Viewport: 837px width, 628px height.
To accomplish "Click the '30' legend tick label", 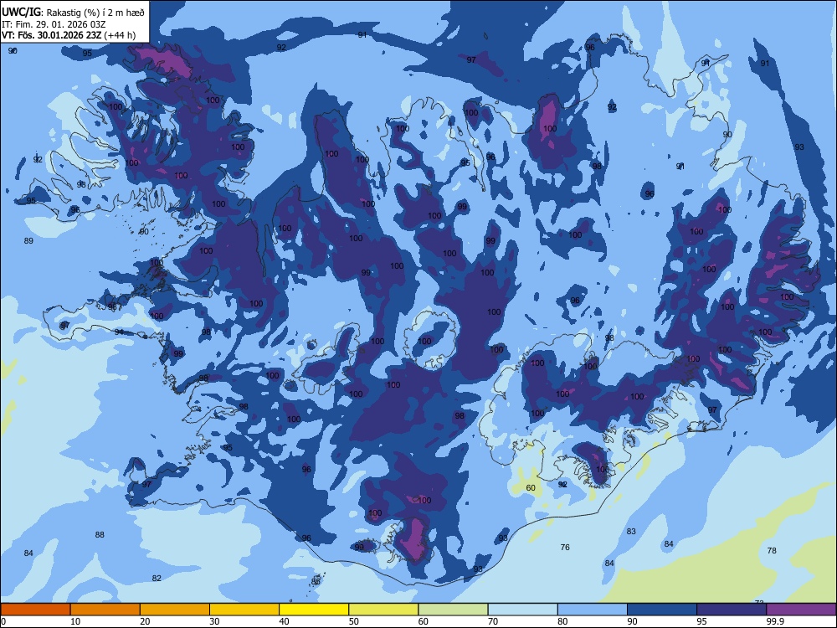I will click(214, 621).
